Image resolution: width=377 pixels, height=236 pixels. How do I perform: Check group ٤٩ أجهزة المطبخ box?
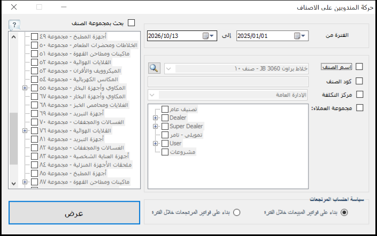point(34,36)
